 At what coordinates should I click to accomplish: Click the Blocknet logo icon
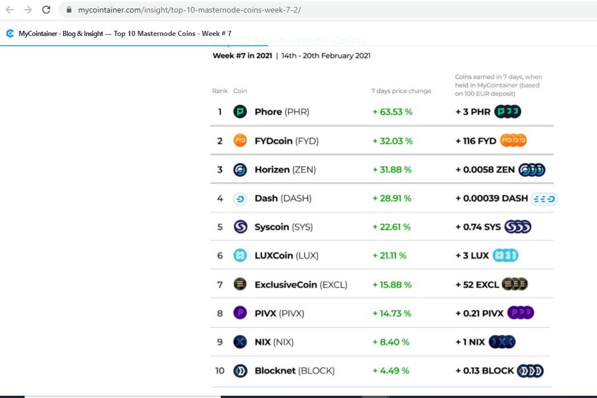240,371
